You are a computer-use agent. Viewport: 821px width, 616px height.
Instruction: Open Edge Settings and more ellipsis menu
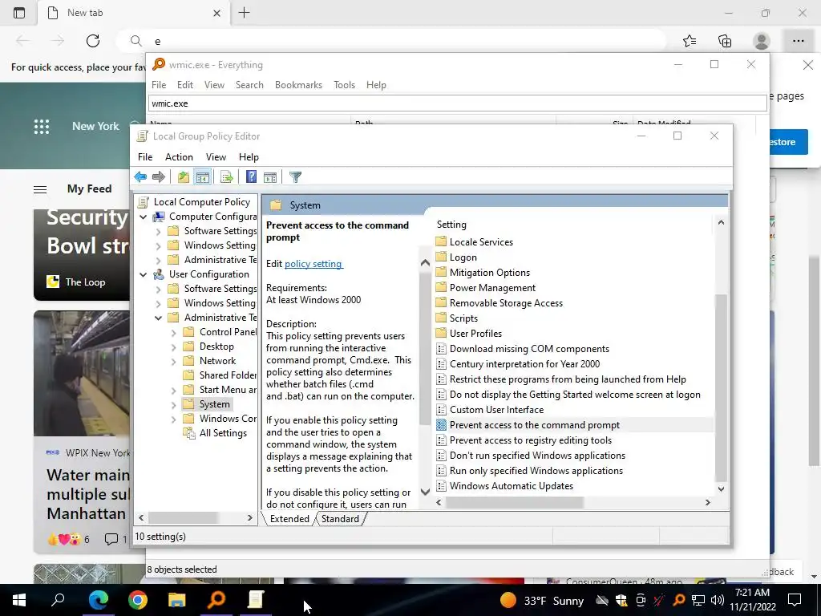click(798, 41)
